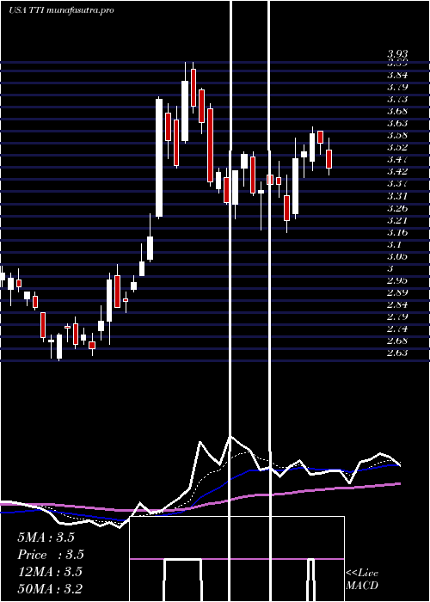The width and height of the screenshot is (430, 602).
Task: Click the '5MA : 3.5' readout
Action: tap(46, 537)
